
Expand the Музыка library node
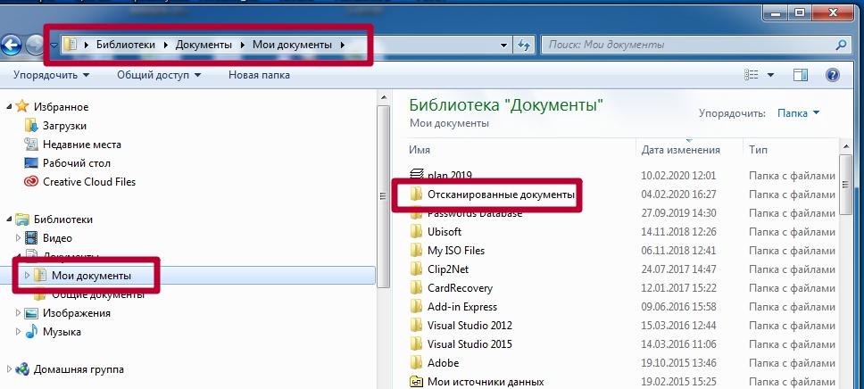[x=18, y=332]
